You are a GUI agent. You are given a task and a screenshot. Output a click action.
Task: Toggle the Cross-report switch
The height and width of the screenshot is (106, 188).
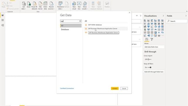149,59
